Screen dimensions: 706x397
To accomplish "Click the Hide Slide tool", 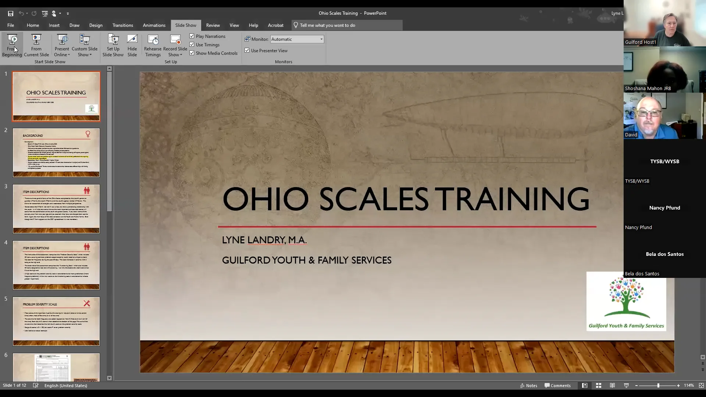I will click(132, 45).
